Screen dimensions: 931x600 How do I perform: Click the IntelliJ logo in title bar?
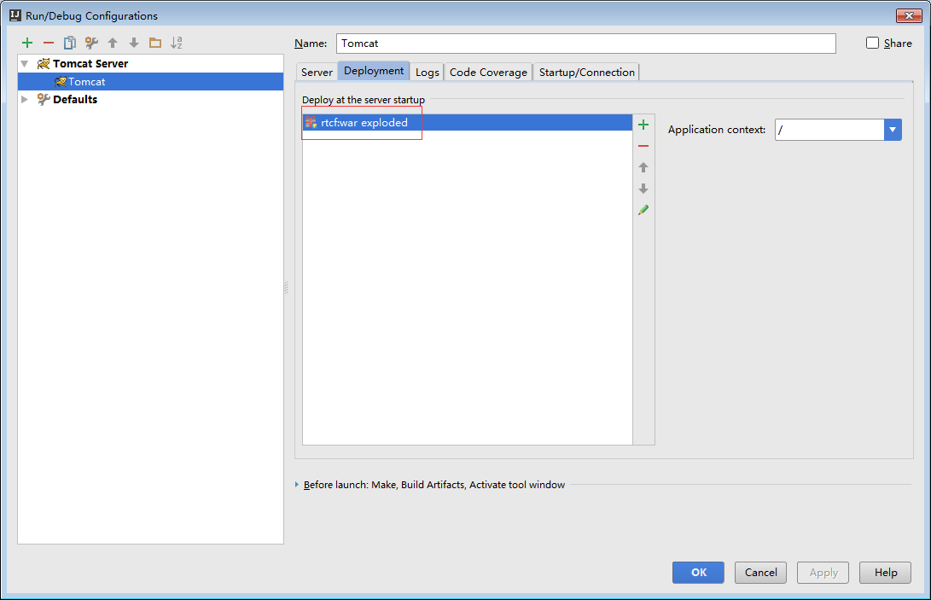(15, 15)
